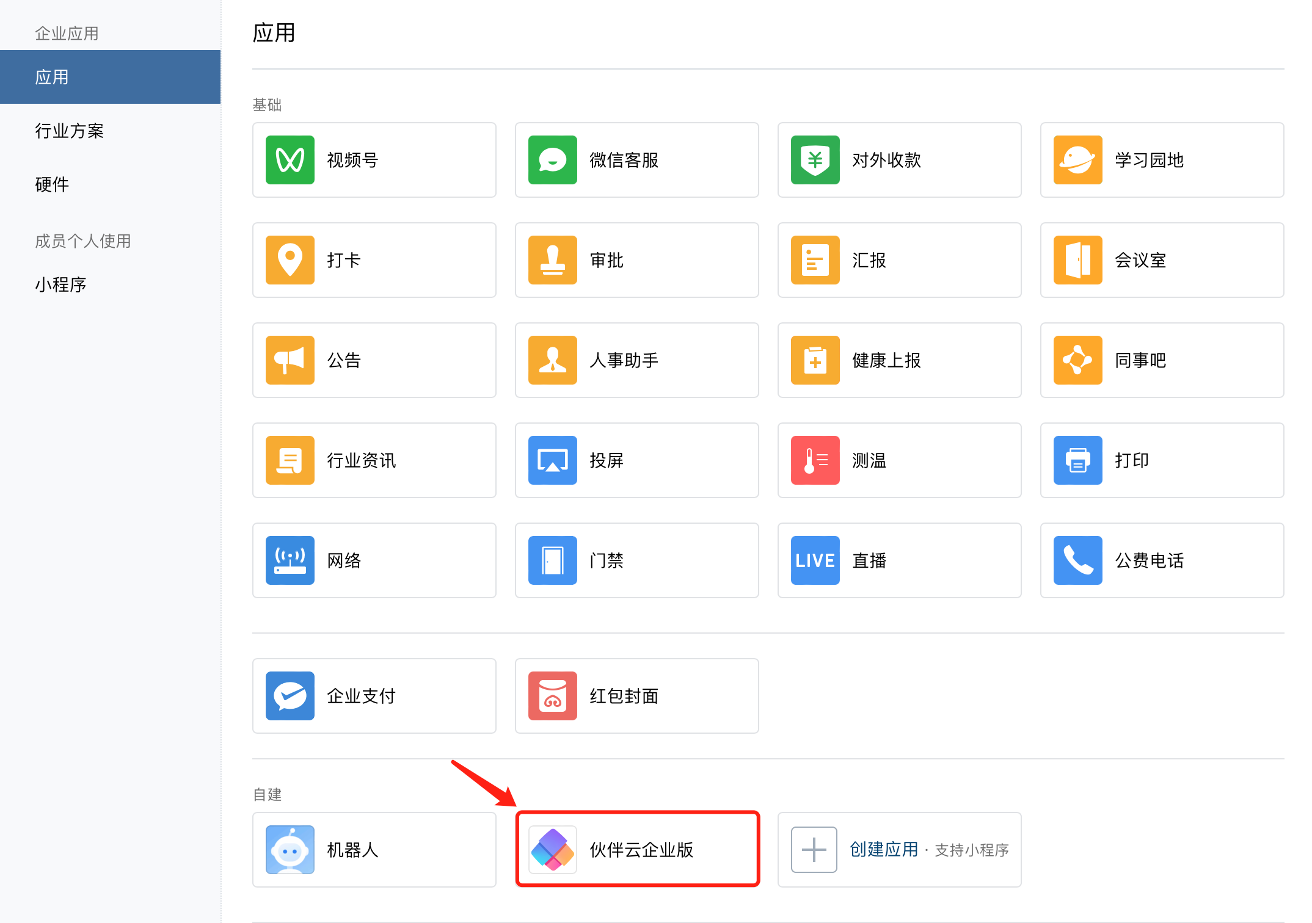Viewport: 1312px width, 923px height.
Task: Go to 行业方案 in the sidebar
Action: 110,131
